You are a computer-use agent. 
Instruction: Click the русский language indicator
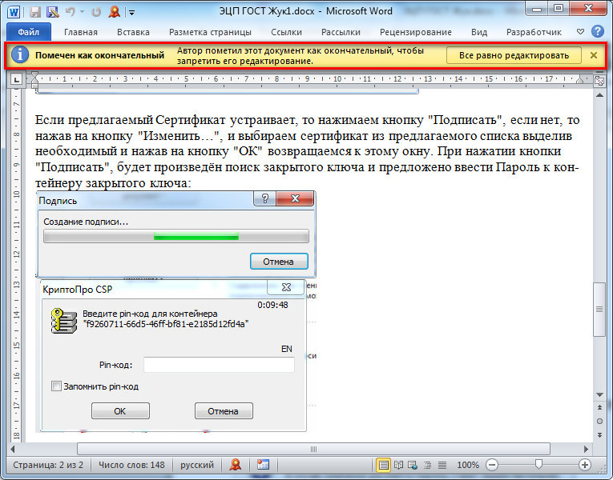tap(196, 465)
